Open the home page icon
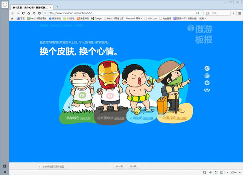243x175 pixels. (x=29, y=13)
